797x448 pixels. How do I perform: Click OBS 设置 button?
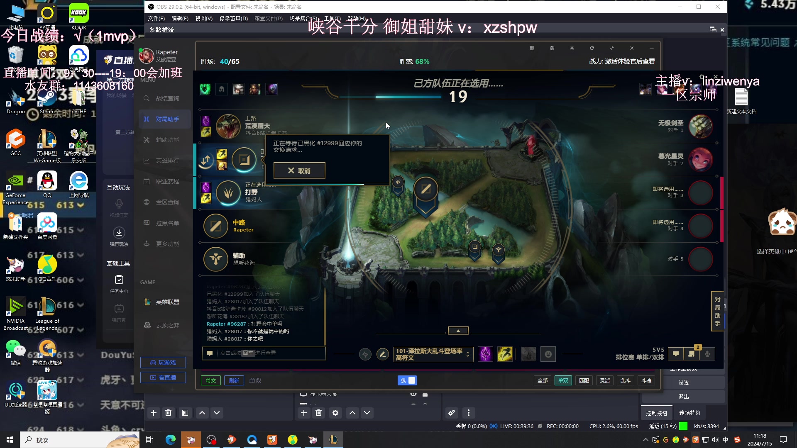[684, 382]
